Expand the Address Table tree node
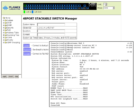 pos(4,32)
